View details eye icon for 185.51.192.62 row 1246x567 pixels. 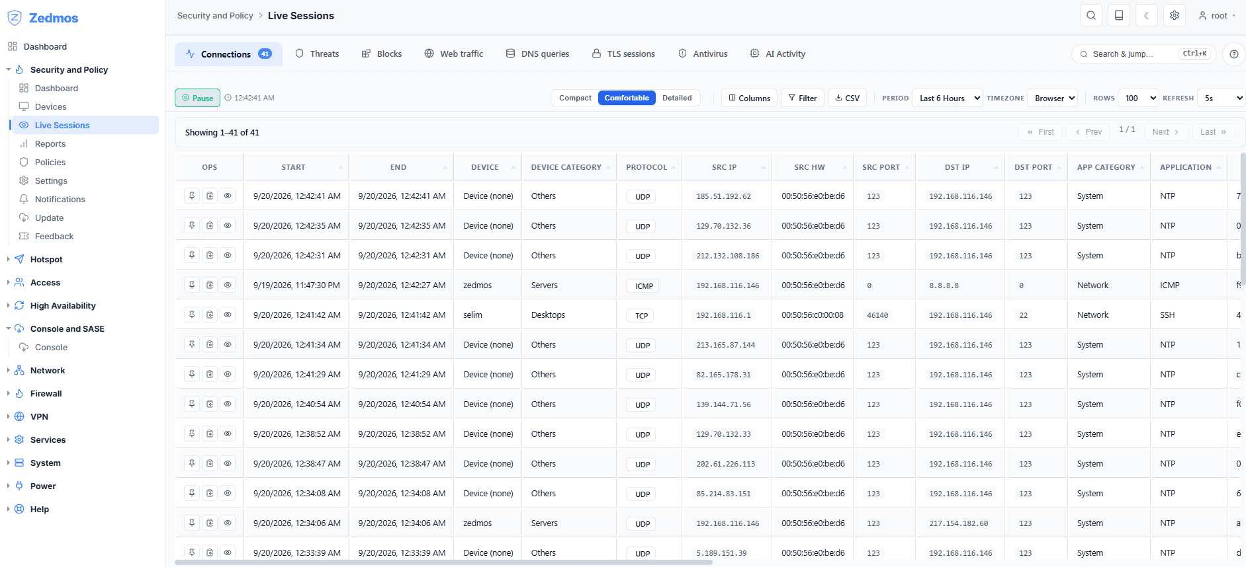228,196
